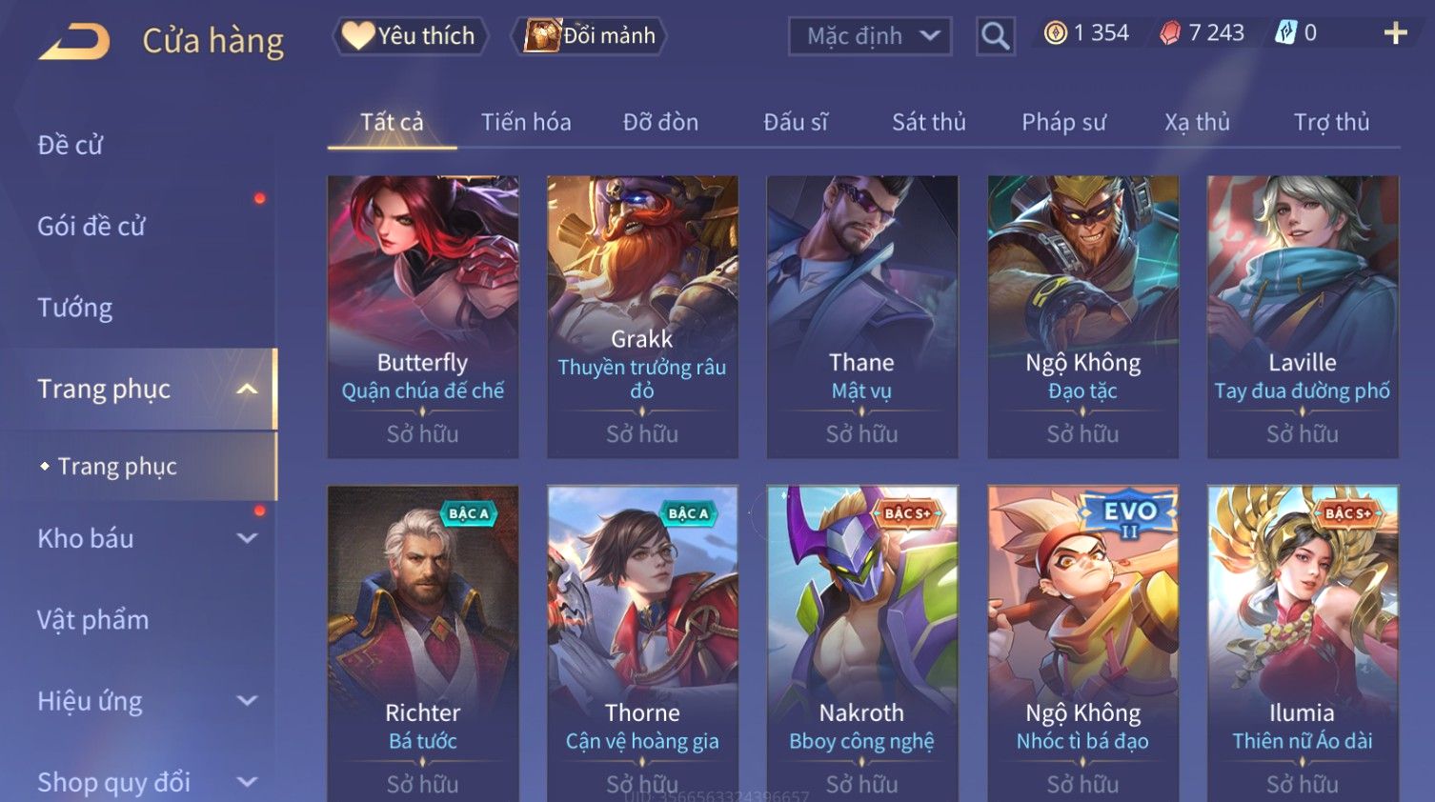The width and height of the screenshot is (1435, 802).
Task: Tap the blue voucher ticket icon
Action: [1285, 33]
